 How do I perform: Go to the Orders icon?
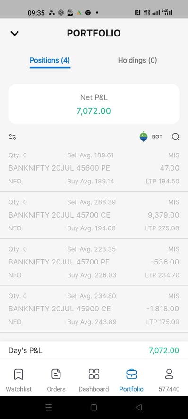coord(56,374)
